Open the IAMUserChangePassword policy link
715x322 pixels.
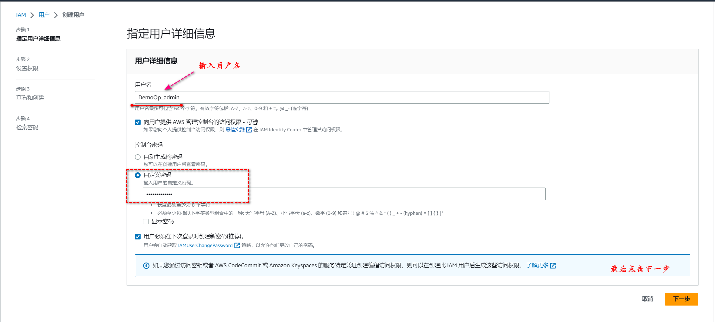pyautogui.click(x=205, y=245)
